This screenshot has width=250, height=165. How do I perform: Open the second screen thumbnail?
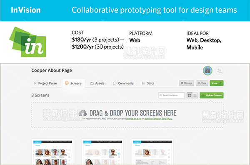pyautogui.click(x=102, y=152)
